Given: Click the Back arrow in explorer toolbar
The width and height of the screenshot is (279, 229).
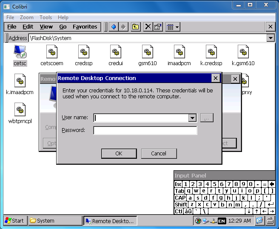Looking at the screenshot, I should coord(114,27).
